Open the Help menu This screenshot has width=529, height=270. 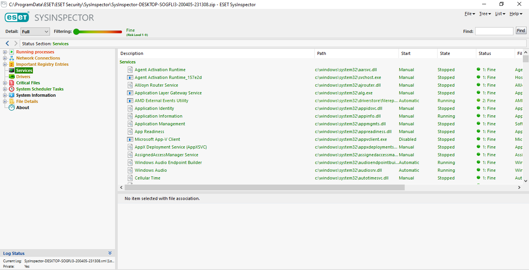[516, 14]
